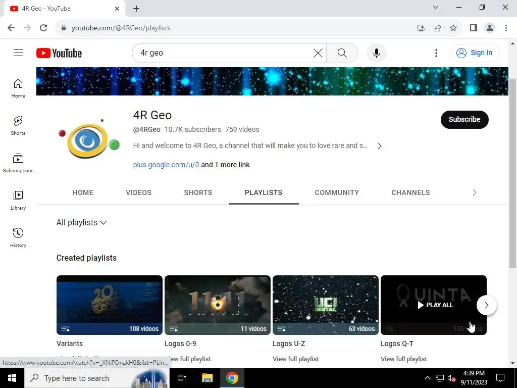The image size is (517, 388).
Task: Share this page from the address bar
Action: (x=437, y=28)
